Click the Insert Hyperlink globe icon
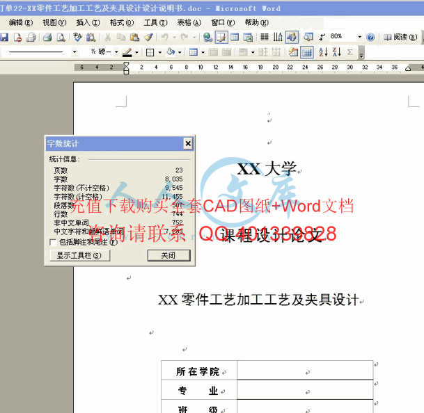 point(207,38)
